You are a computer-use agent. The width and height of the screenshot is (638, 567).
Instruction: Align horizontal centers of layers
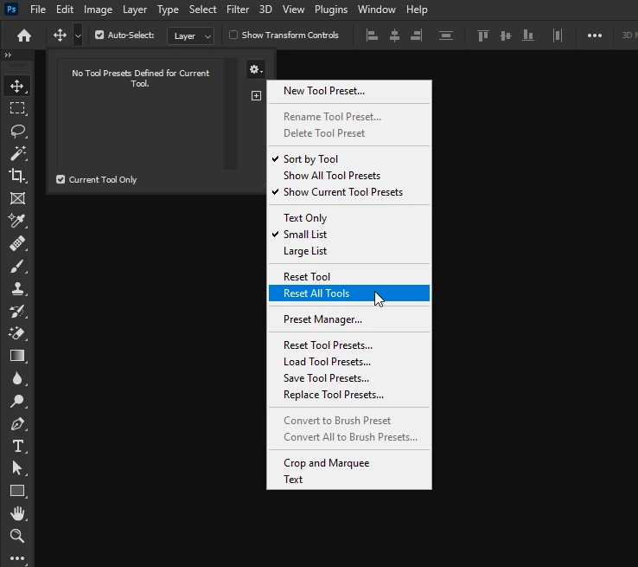tap(394, 35)
